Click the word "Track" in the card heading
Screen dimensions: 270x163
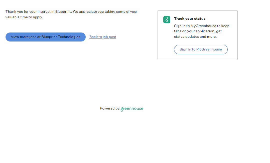[x=179, y=19]
